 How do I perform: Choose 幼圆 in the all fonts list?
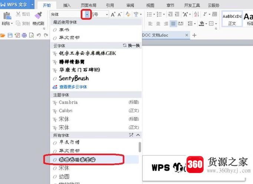tap(95, 177)
